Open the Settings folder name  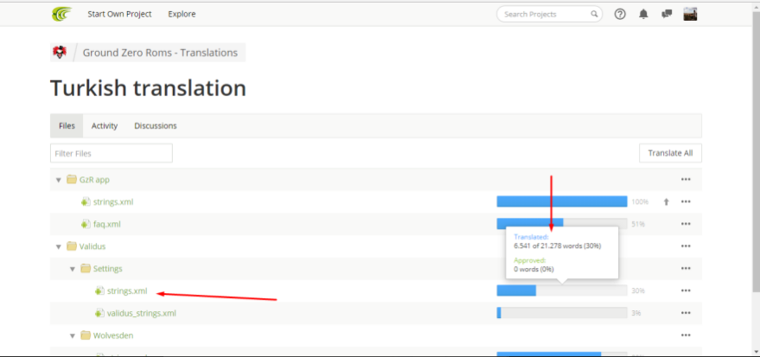pos(107,269)
